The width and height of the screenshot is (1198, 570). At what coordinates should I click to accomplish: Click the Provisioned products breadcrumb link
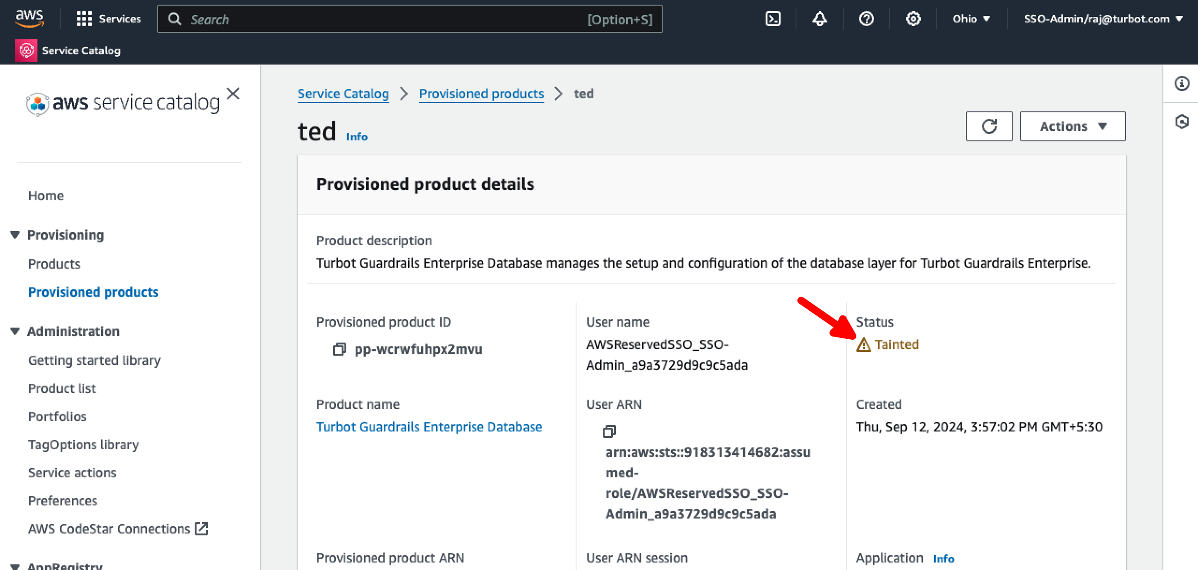click(x=481, y=94)
